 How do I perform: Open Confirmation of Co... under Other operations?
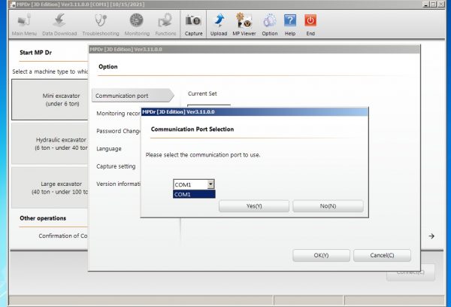63,236
